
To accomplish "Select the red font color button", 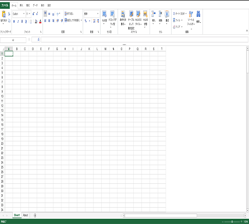I will (40, 22).
